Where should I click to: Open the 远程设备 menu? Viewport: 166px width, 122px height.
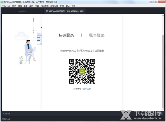pos(54,6)
